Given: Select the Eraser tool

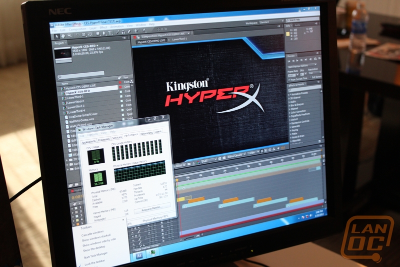Looking at the screenshot, I should [129, 31].
